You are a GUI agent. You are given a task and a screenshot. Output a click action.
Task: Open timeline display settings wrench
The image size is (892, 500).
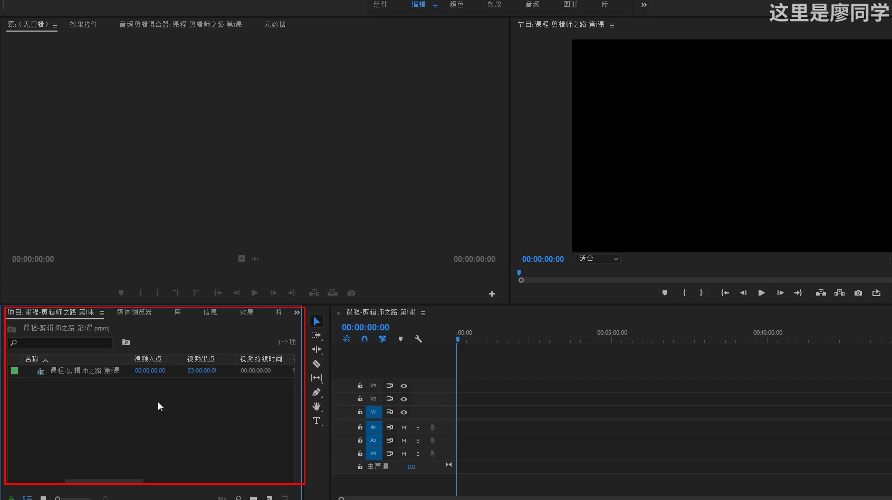pos(418,339)
